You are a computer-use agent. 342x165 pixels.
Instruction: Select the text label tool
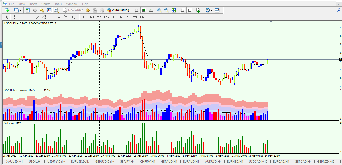[59, 17]
